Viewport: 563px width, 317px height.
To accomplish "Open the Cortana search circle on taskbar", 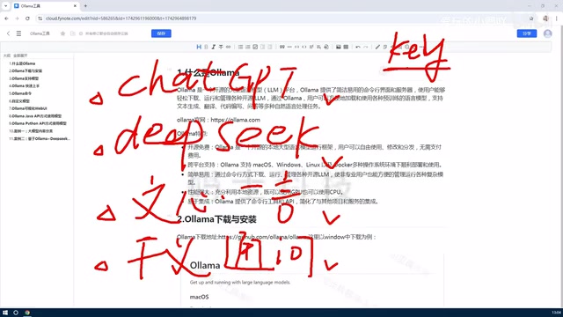I will click(x=16, y=313).
